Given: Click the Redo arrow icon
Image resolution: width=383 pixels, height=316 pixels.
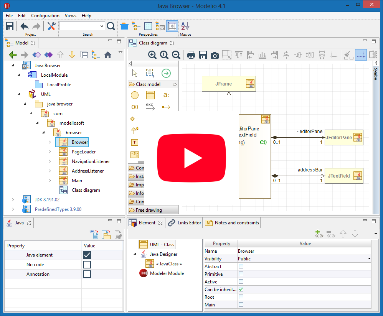Looking at the screenshot, I should 36,26.
